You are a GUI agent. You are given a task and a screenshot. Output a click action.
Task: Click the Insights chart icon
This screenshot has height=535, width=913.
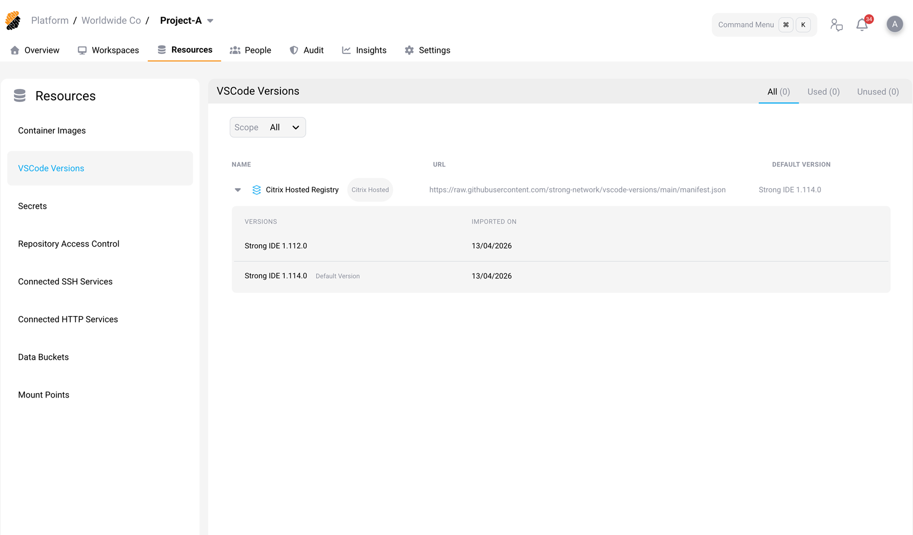[346, 50]
